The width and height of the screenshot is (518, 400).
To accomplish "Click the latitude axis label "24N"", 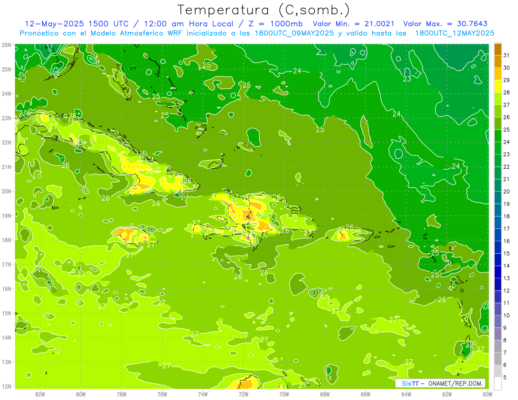I will click(x=6, y=94).
